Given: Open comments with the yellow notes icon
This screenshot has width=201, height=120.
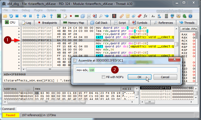Looking at the screenshot, I should [128, 16].
